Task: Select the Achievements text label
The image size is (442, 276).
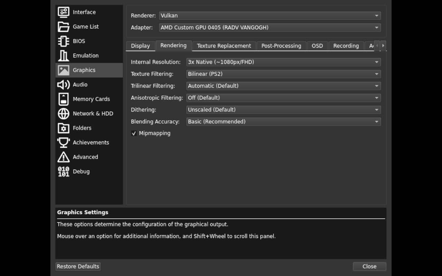Action: [x=91, y=142]
